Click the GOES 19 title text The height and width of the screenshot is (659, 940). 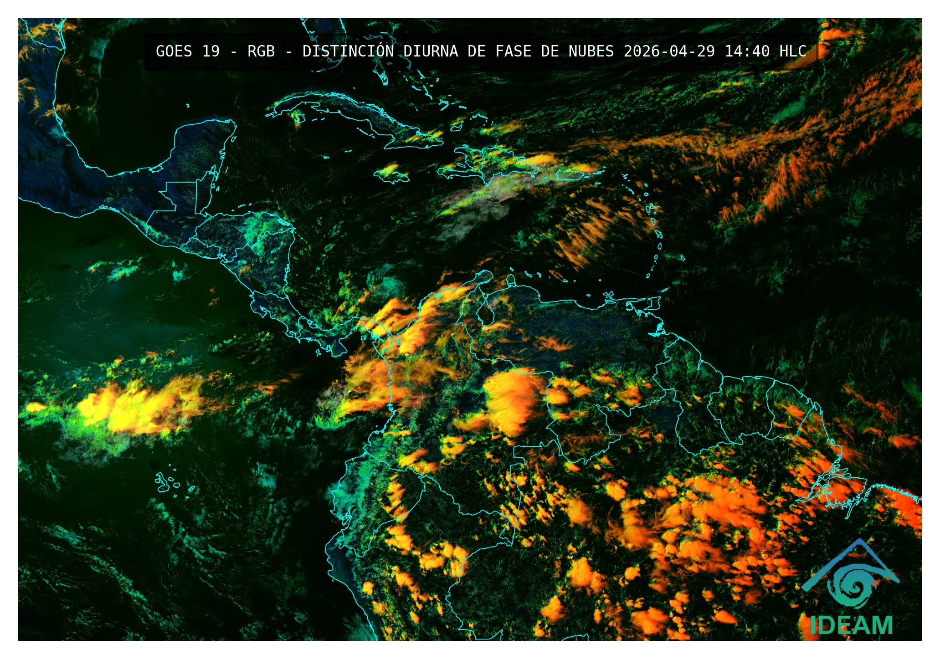[187, 51]
